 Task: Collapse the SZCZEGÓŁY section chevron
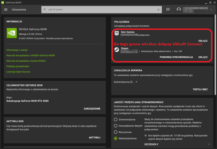[x=209, y=144]
